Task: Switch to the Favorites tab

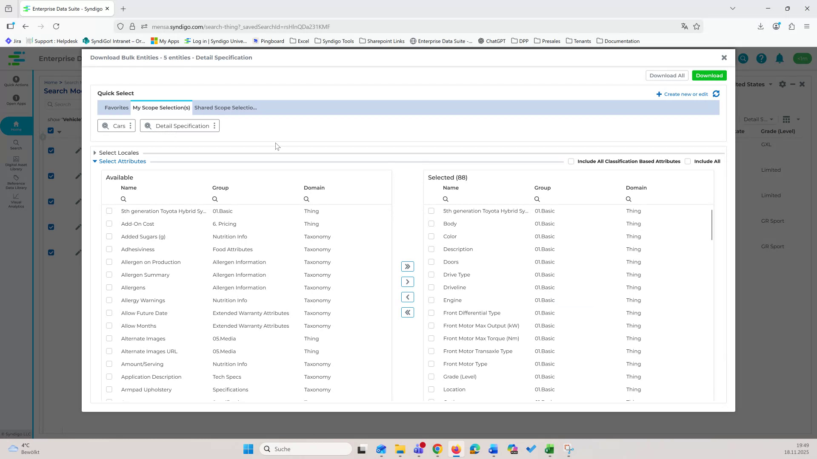Action: pos(117,108)
